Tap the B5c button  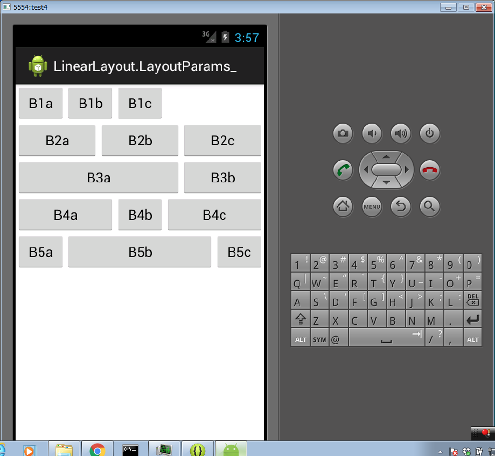[239, 252]
